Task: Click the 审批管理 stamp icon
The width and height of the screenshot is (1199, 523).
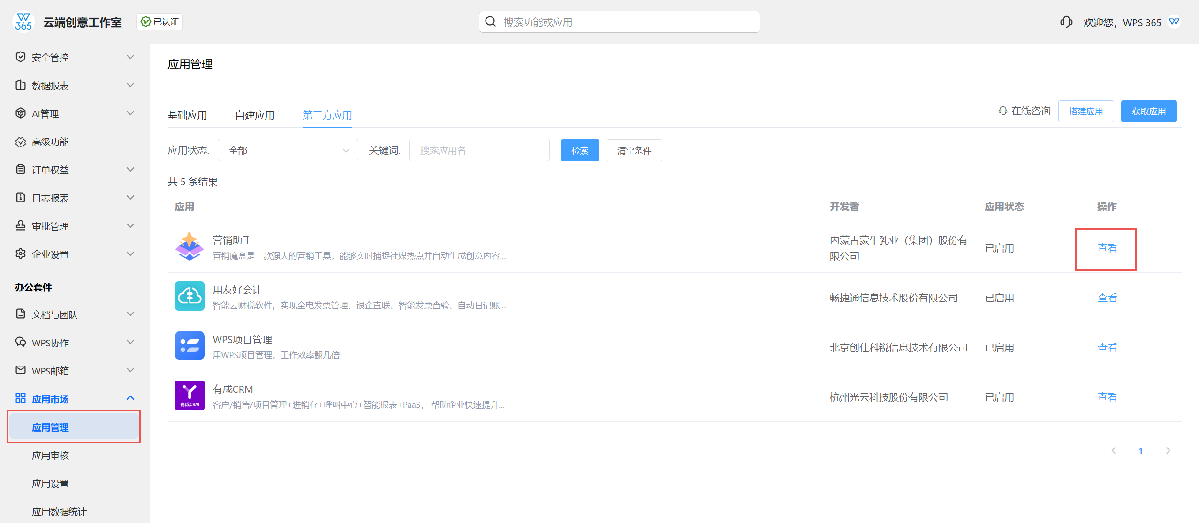Action: click(21, 226)
